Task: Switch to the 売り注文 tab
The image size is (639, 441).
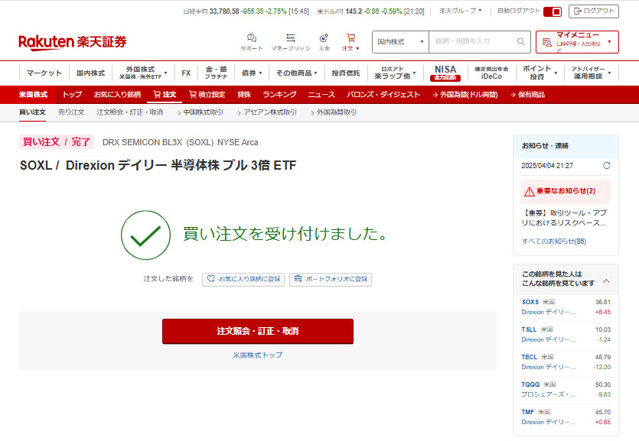Action: 71,112
